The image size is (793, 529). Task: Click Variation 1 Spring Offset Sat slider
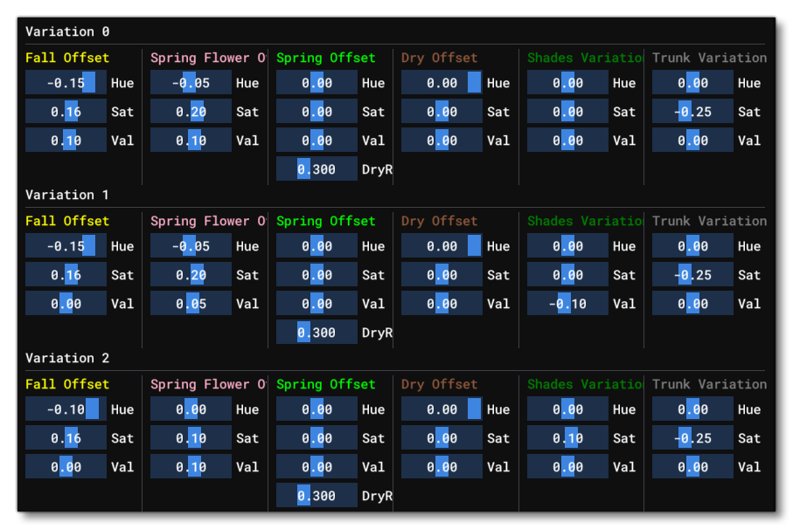(317, 274)
